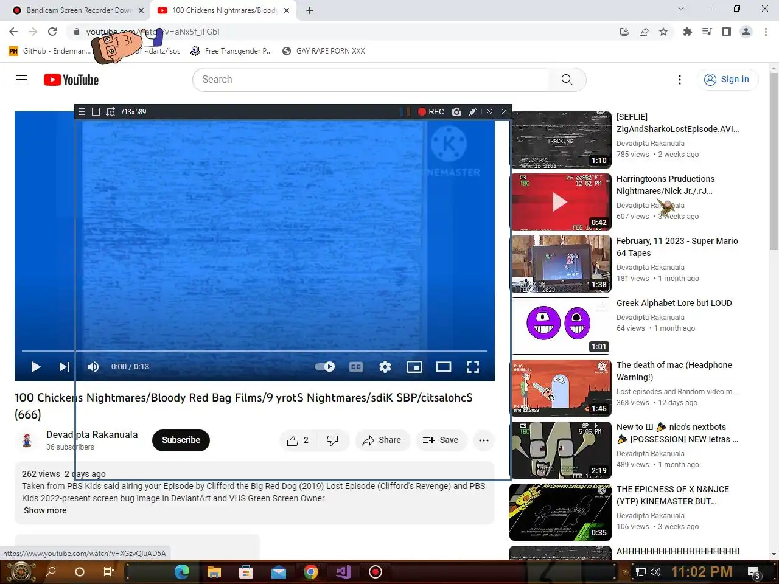Viewport: 779px width, 584px height.
Task: Click the Bandicam 713x589 size label
Action: [133, 112]
